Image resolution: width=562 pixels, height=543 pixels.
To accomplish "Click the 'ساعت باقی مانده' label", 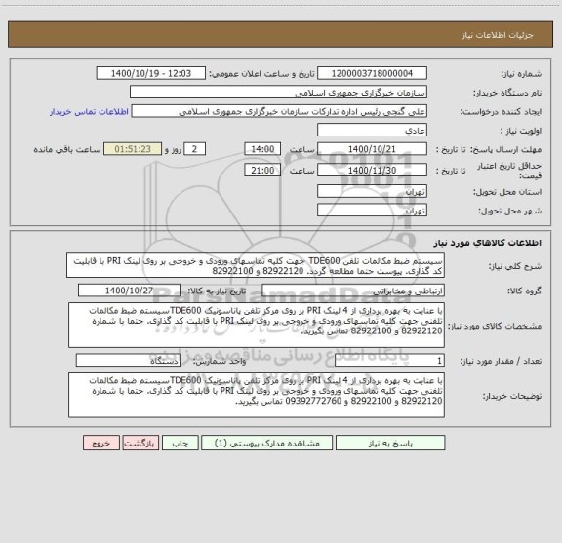I will click(x=67, y=149).
